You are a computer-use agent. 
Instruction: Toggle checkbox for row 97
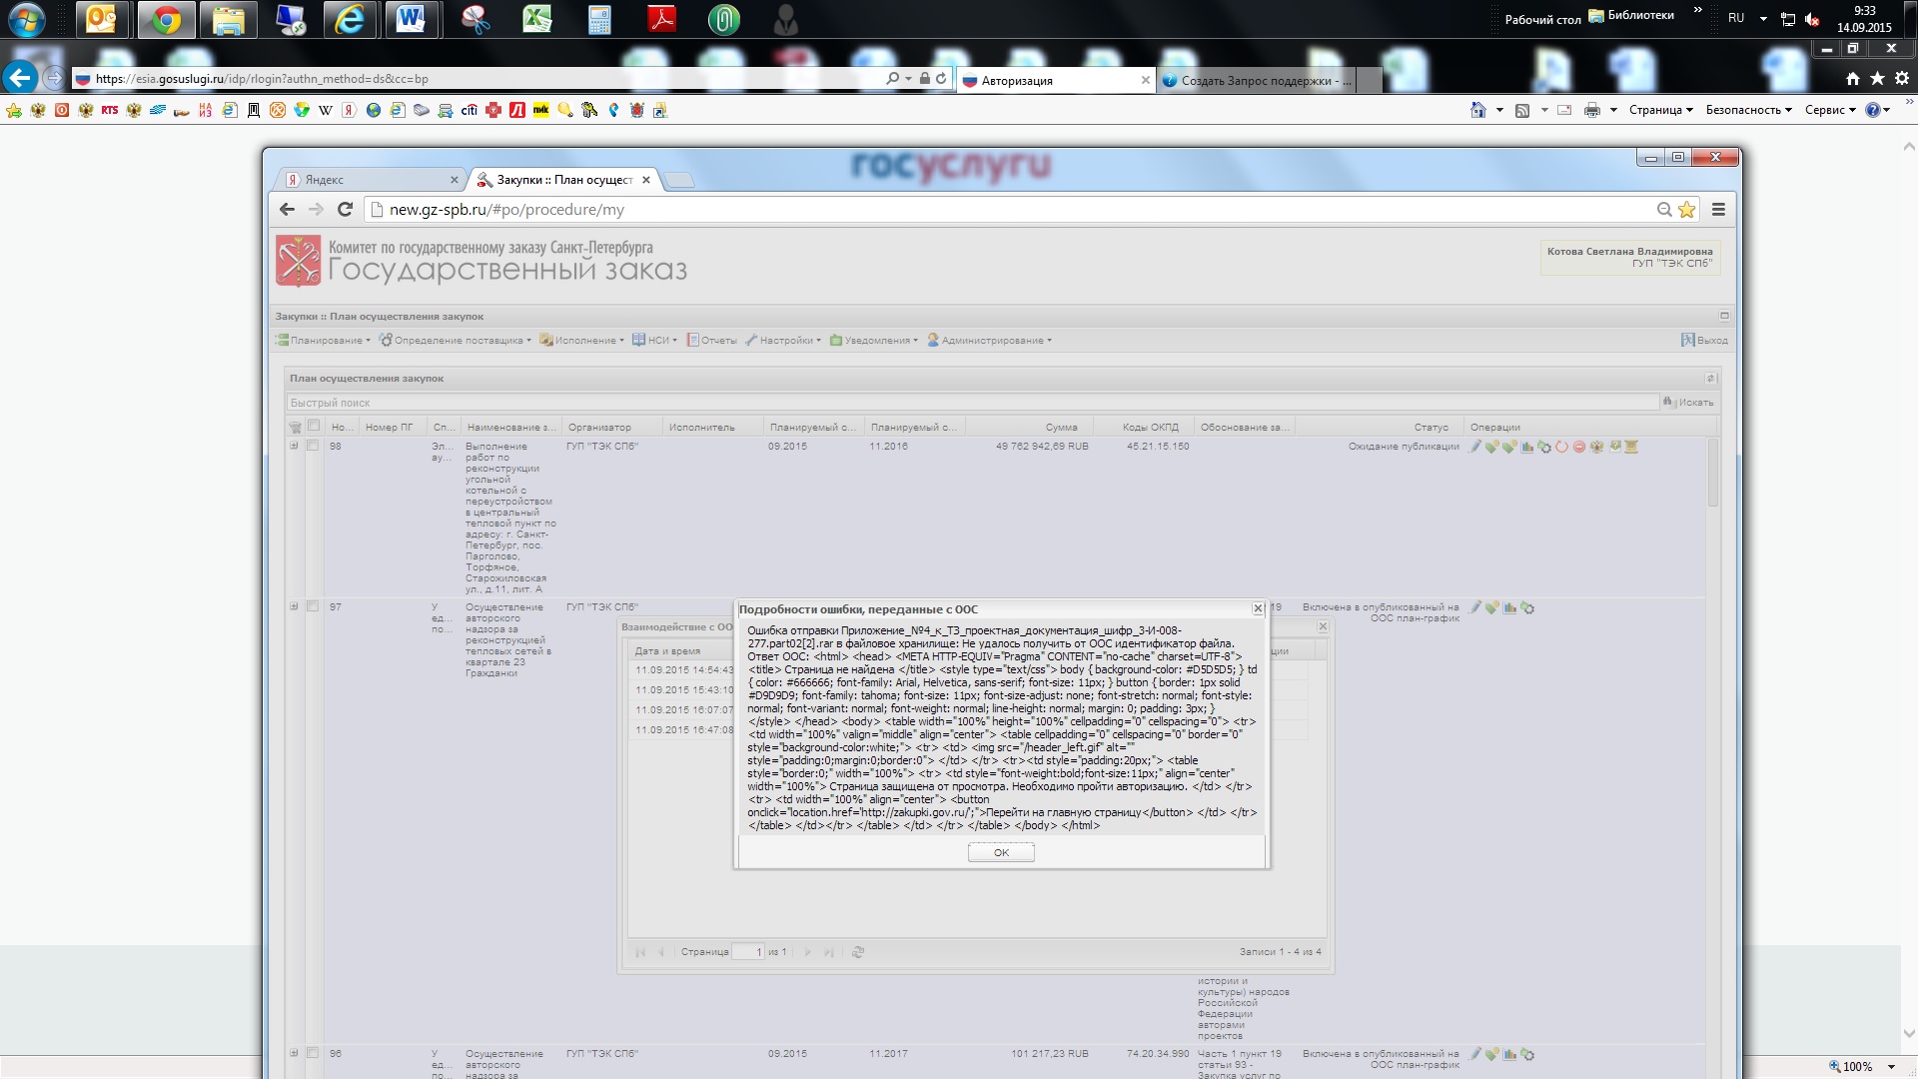click(x=313, y=606)
